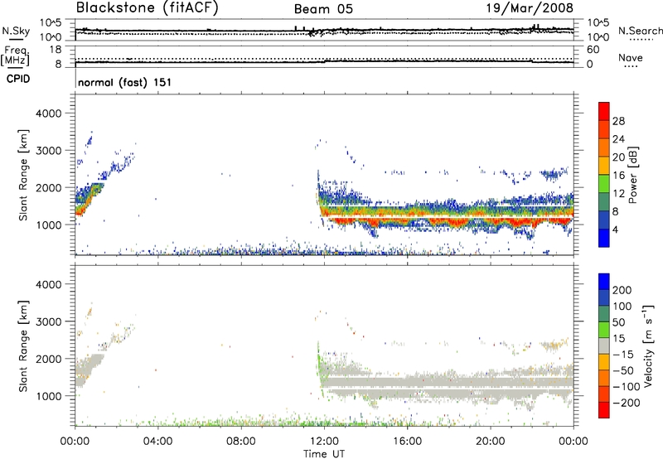Click the "19/Mar/2008" date label
Image resolution: width=663 pixels, height=459 pixels.
[x=530, y=8]
